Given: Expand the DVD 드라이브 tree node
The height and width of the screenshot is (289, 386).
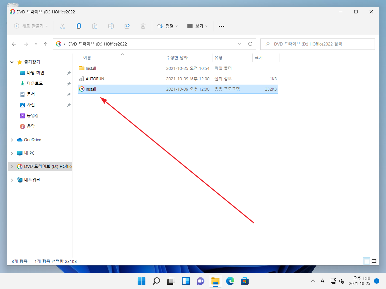Looking at the screenshot, I should tap(12, 166).
